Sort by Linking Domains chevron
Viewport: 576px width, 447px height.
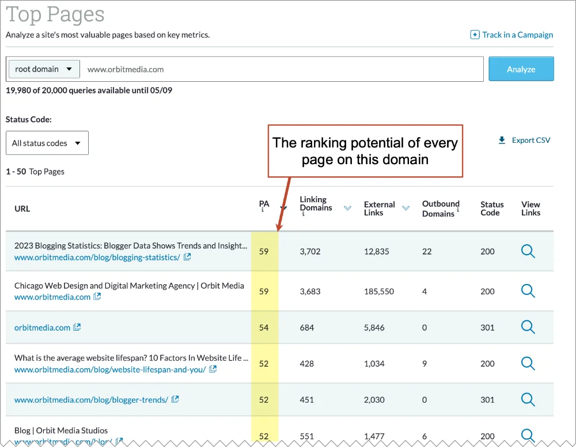(347, 209)
